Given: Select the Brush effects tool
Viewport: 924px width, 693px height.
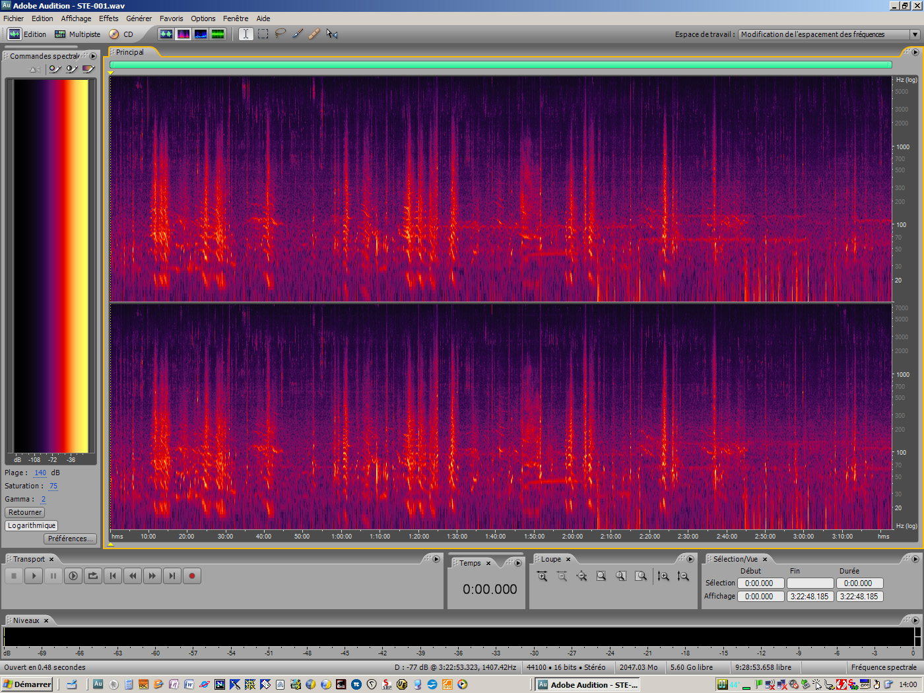Looking at the screenshot, I should click(x=297, y=34).
